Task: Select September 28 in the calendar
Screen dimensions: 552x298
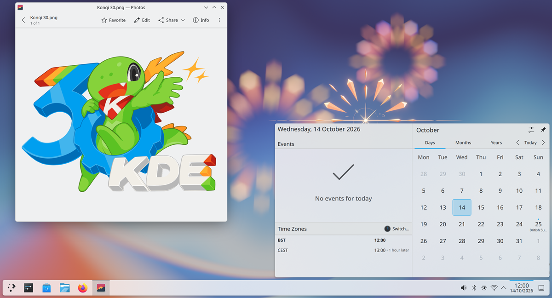Action: (424, 174)
